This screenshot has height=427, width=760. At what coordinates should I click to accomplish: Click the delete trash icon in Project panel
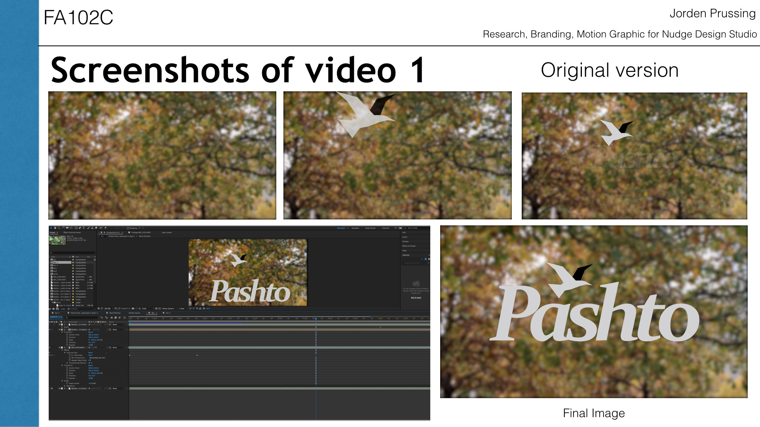pos(68,309)
